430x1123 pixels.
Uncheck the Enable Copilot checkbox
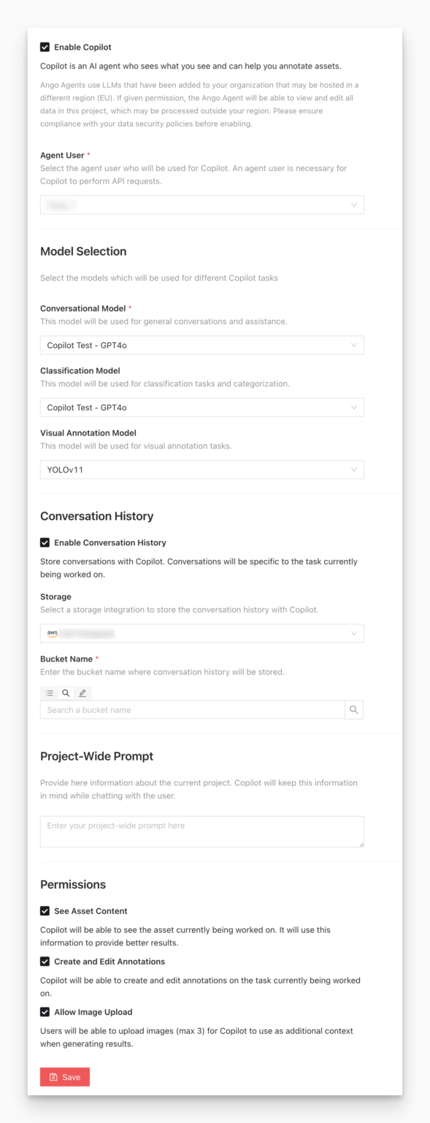click(45, 47)
